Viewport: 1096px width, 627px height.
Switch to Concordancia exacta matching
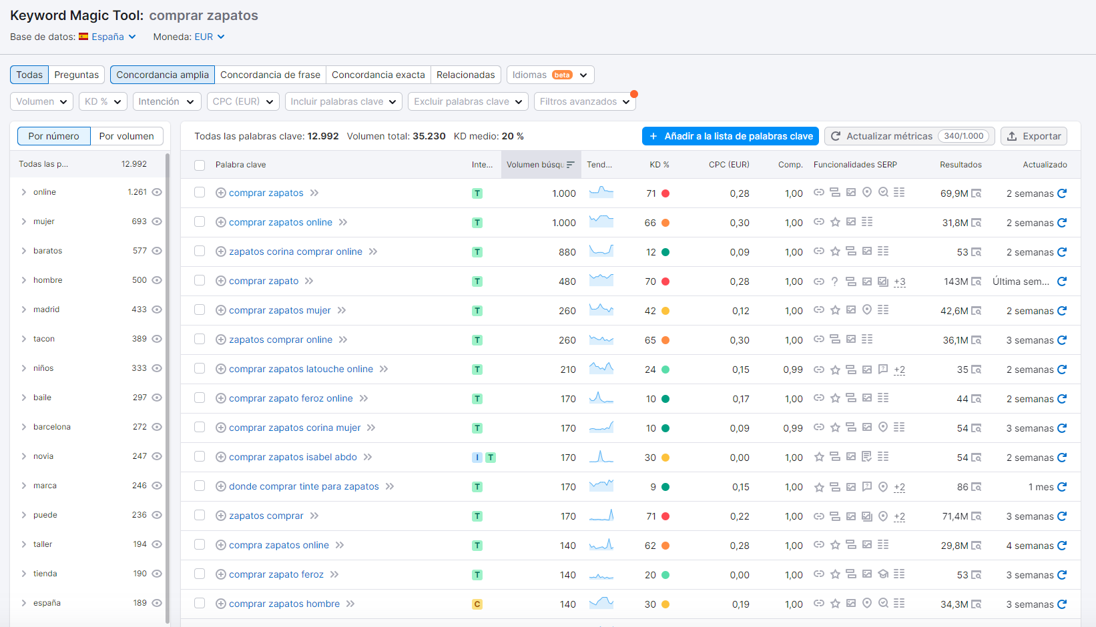(x=378, y=74)
